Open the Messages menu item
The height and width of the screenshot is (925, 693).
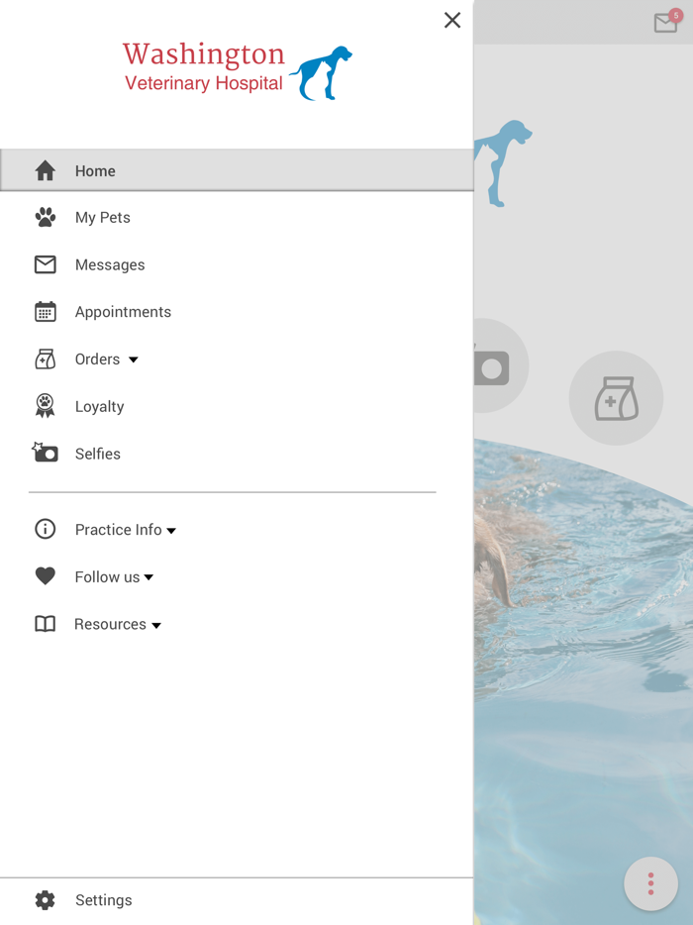tap(110, 264)
